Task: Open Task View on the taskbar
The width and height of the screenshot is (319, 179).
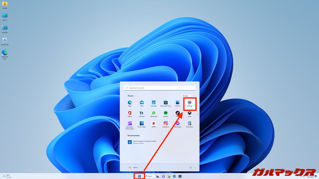Action: pos(158,176)
